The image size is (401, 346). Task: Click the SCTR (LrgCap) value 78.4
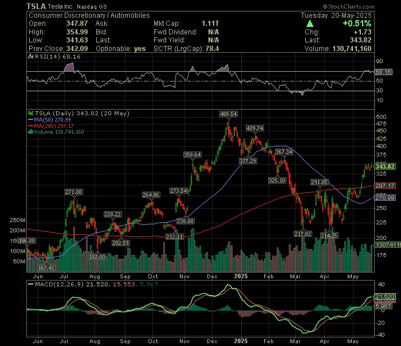click(x=213, y=49)
